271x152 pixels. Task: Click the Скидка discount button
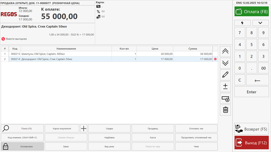tap(109, 128)
